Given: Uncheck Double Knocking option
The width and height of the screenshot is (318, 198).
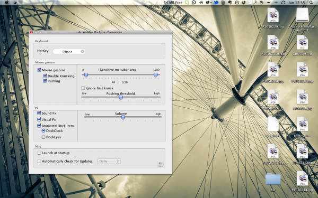Looking at the screenshot, I should [x=45, y=76].
